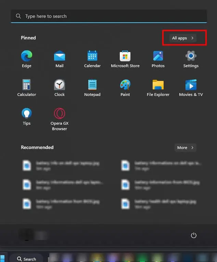The image size is (217, 262).
Task: Open Notepad from pinned apps
Action: 92,88
